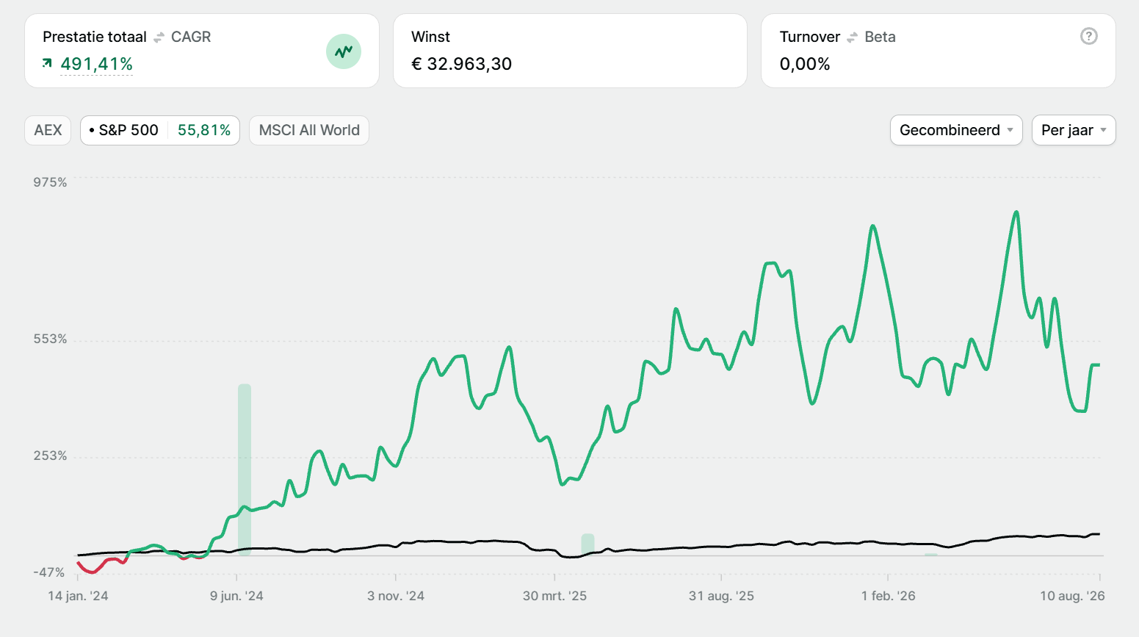Click the 1 feb. '26 axis label
1139x637 pixels.
pos(889,596)
